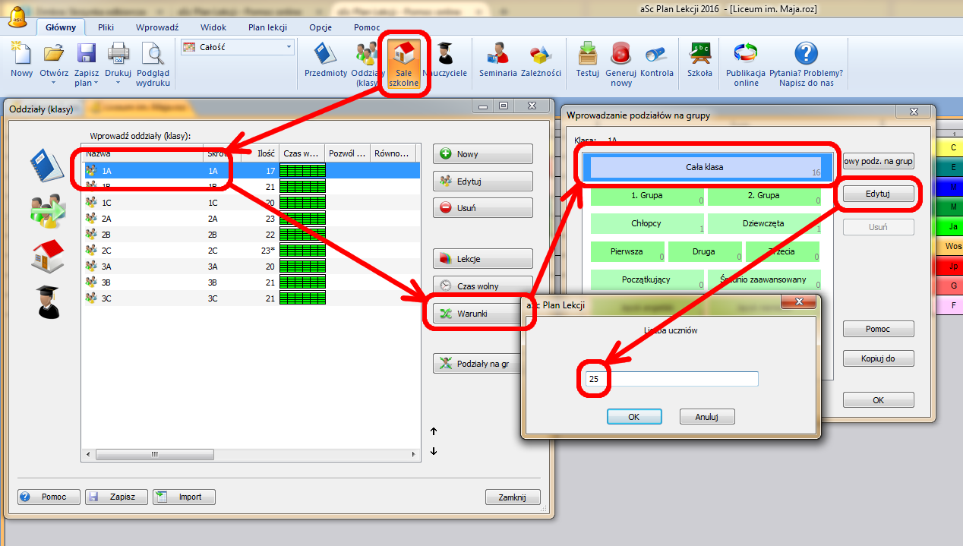Select class row 3A in the list
This screenshot has height=546, width=963.
point(250,267)
